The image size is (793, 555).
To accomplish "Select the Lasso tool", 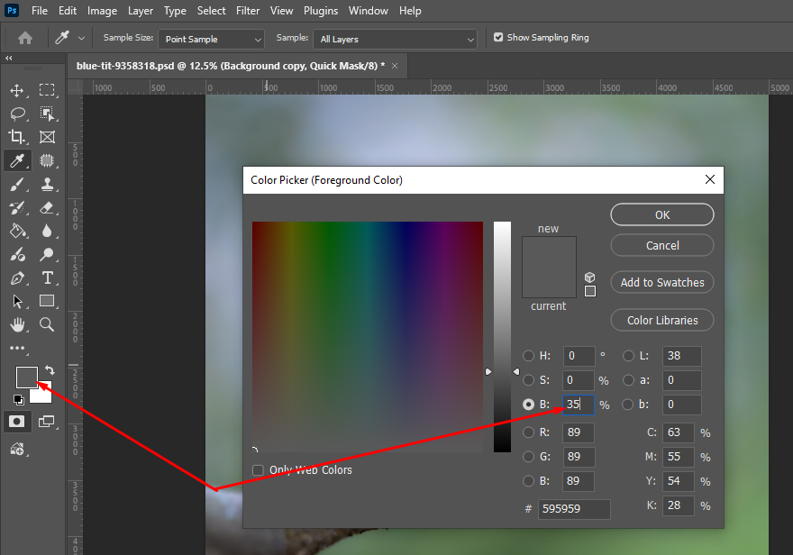I will 18,114.
